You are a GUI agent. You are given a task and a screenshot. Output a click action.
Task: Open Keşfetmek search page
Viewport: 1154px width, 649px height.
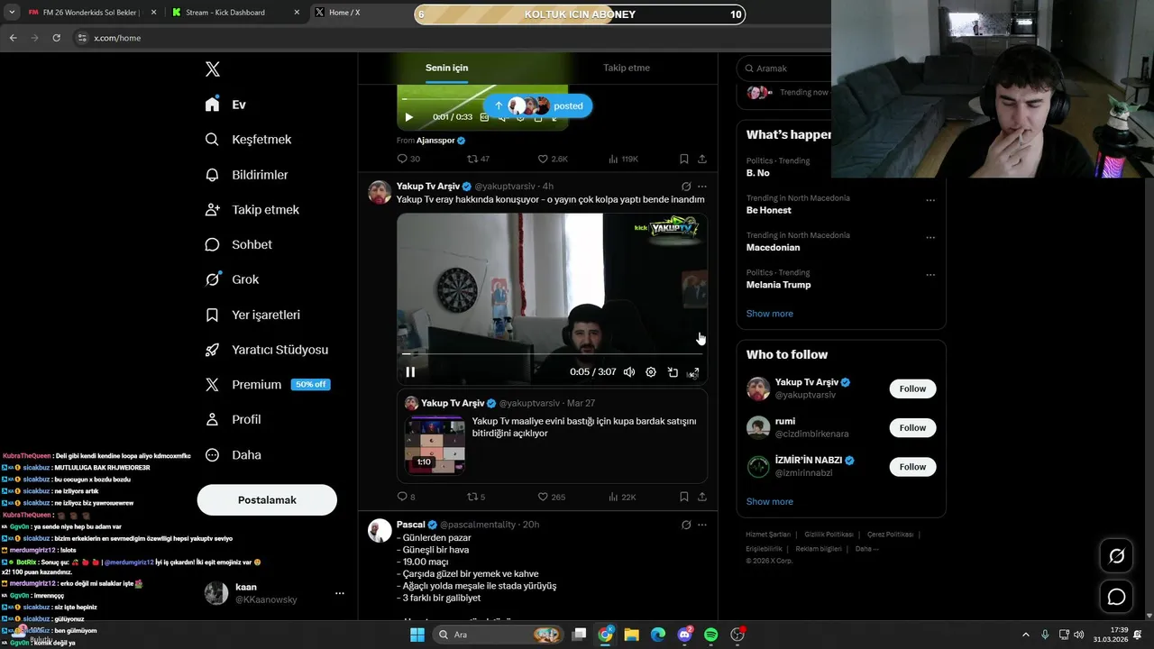pos(248,140)
